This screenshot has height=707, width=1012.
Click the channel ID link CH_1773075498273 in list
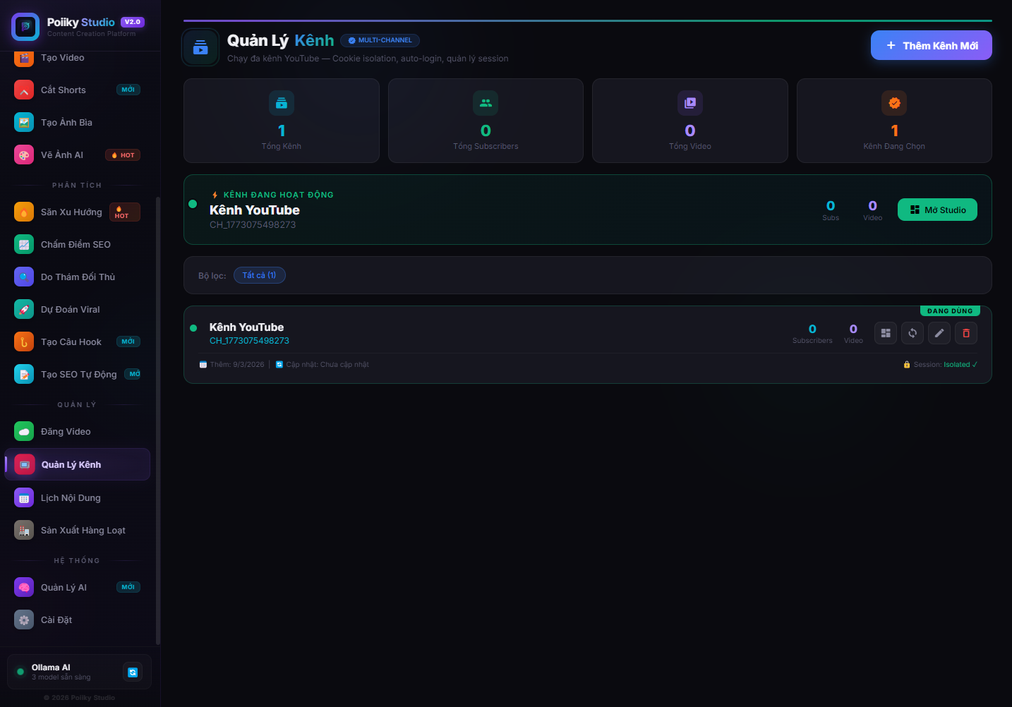tap(249, 341)
